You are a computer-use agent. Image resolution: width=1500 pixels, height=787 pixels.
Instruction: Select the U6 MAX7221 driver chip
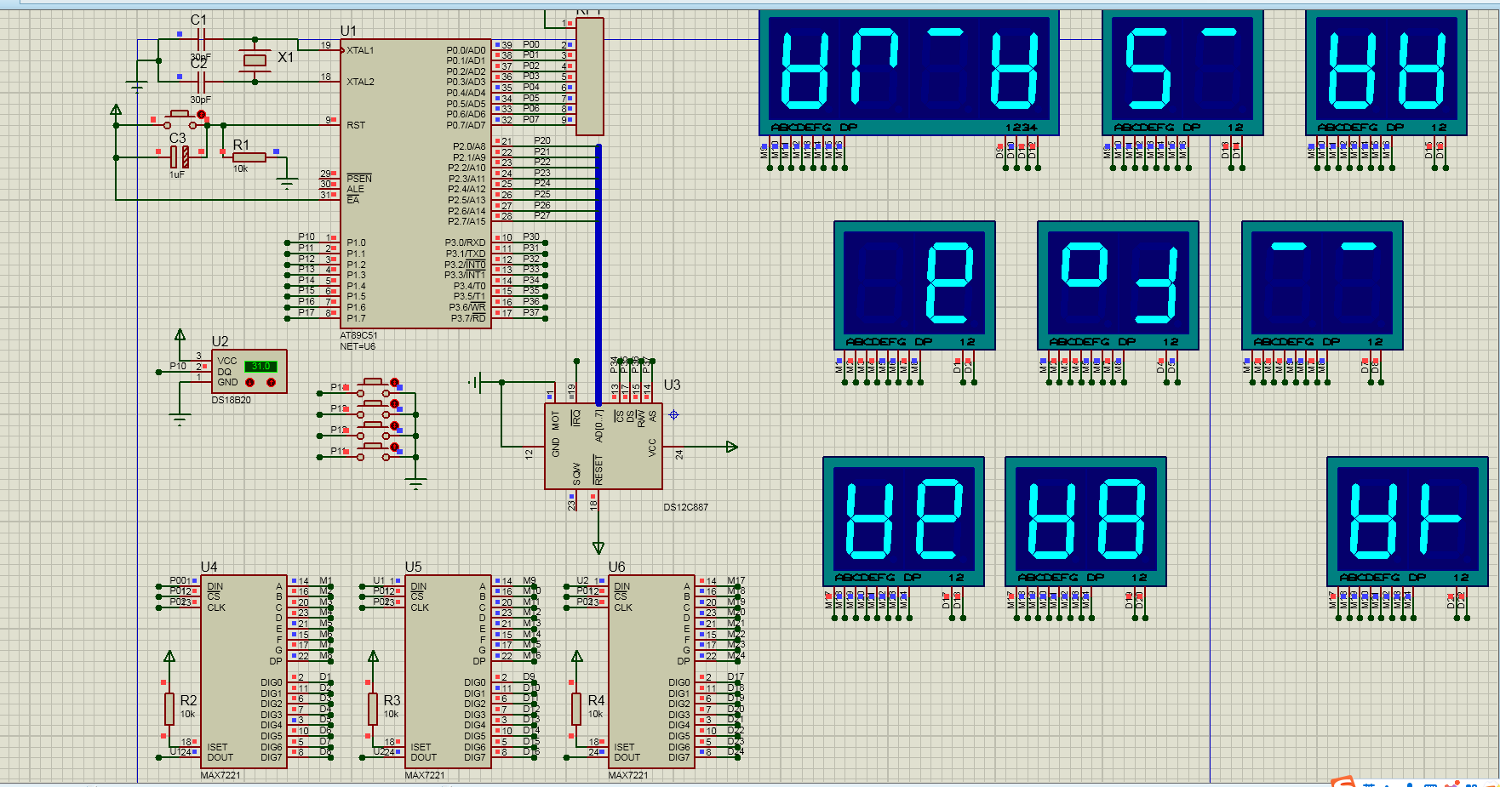pos(651,671)
